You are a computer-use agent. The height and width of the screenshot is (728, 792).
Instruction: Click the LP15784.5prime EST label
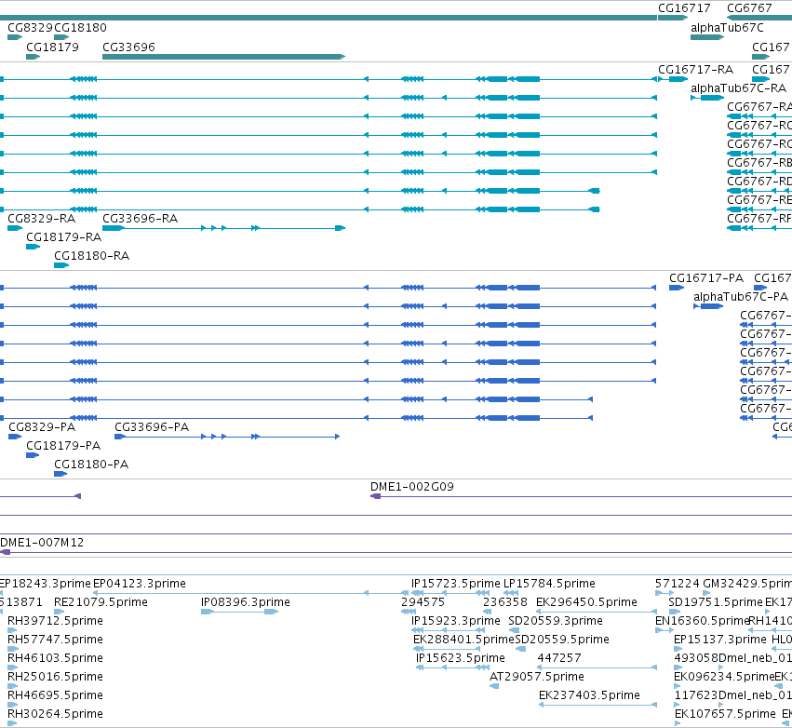[549, 584]
